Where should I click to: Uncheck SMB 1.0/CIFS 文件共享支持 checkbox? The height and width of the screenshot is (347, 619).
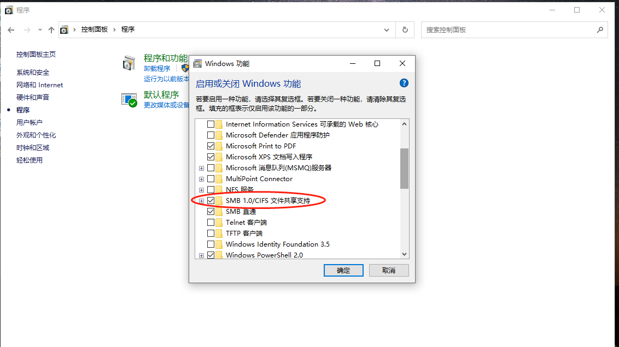tap(211, 200)
